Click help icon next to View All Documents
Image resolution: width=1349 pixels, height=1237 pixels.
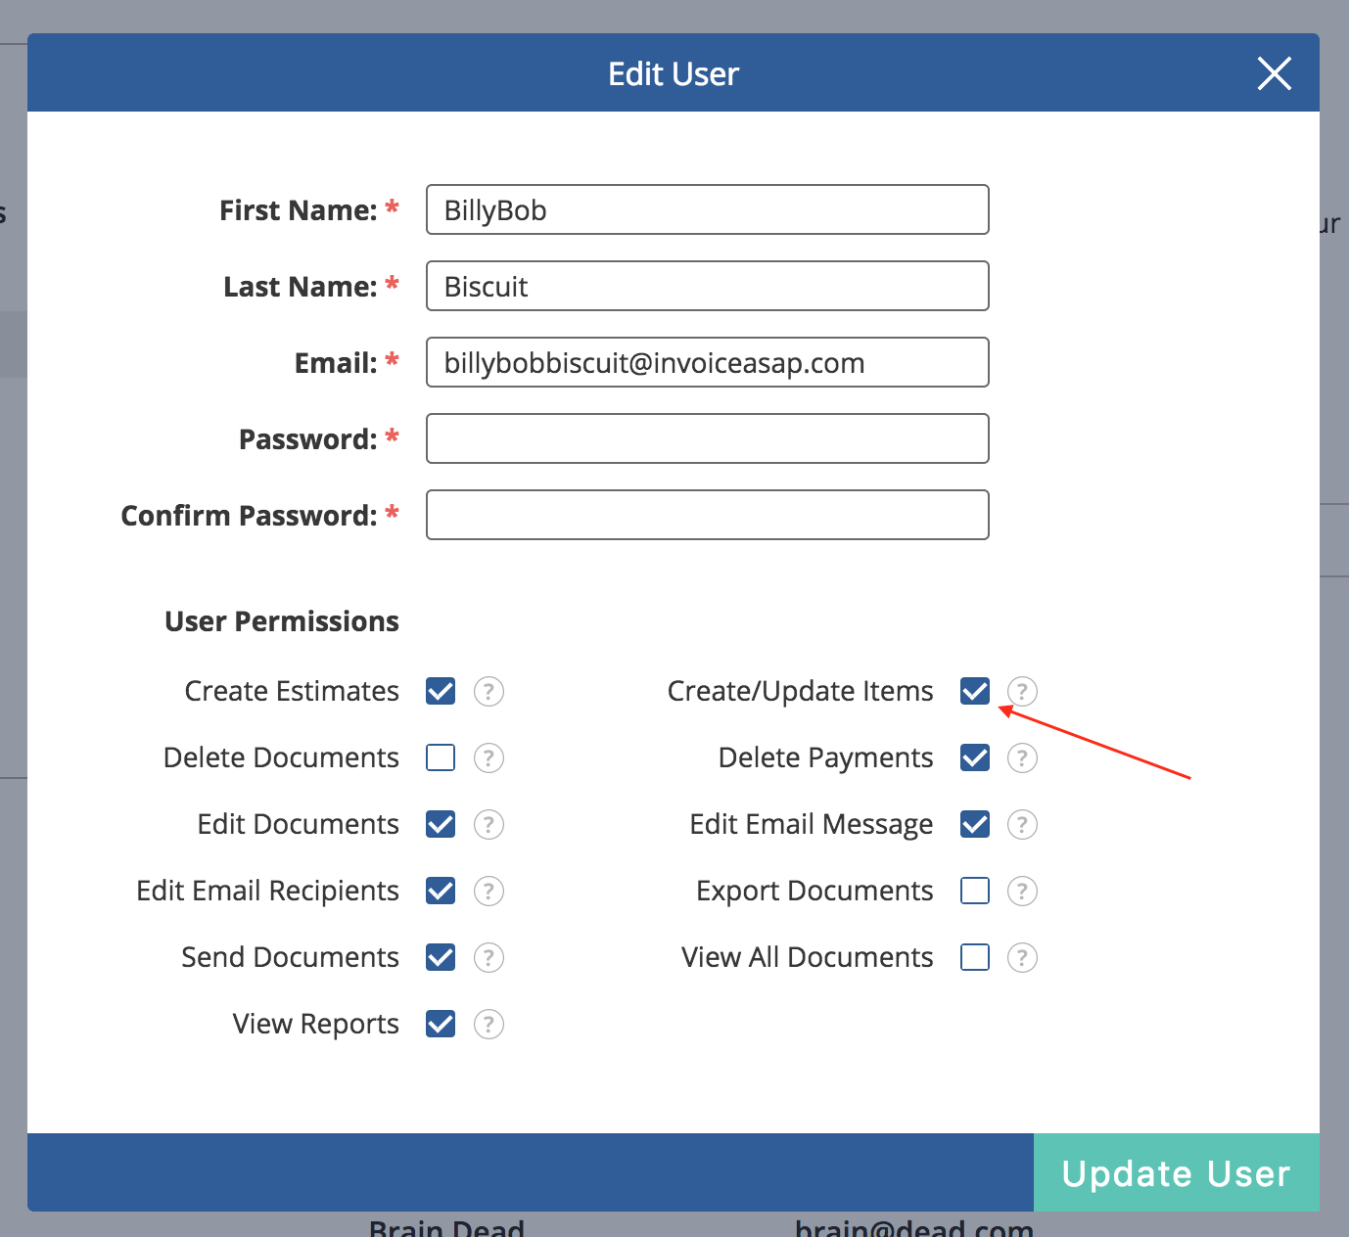(x=1022, y=958)
